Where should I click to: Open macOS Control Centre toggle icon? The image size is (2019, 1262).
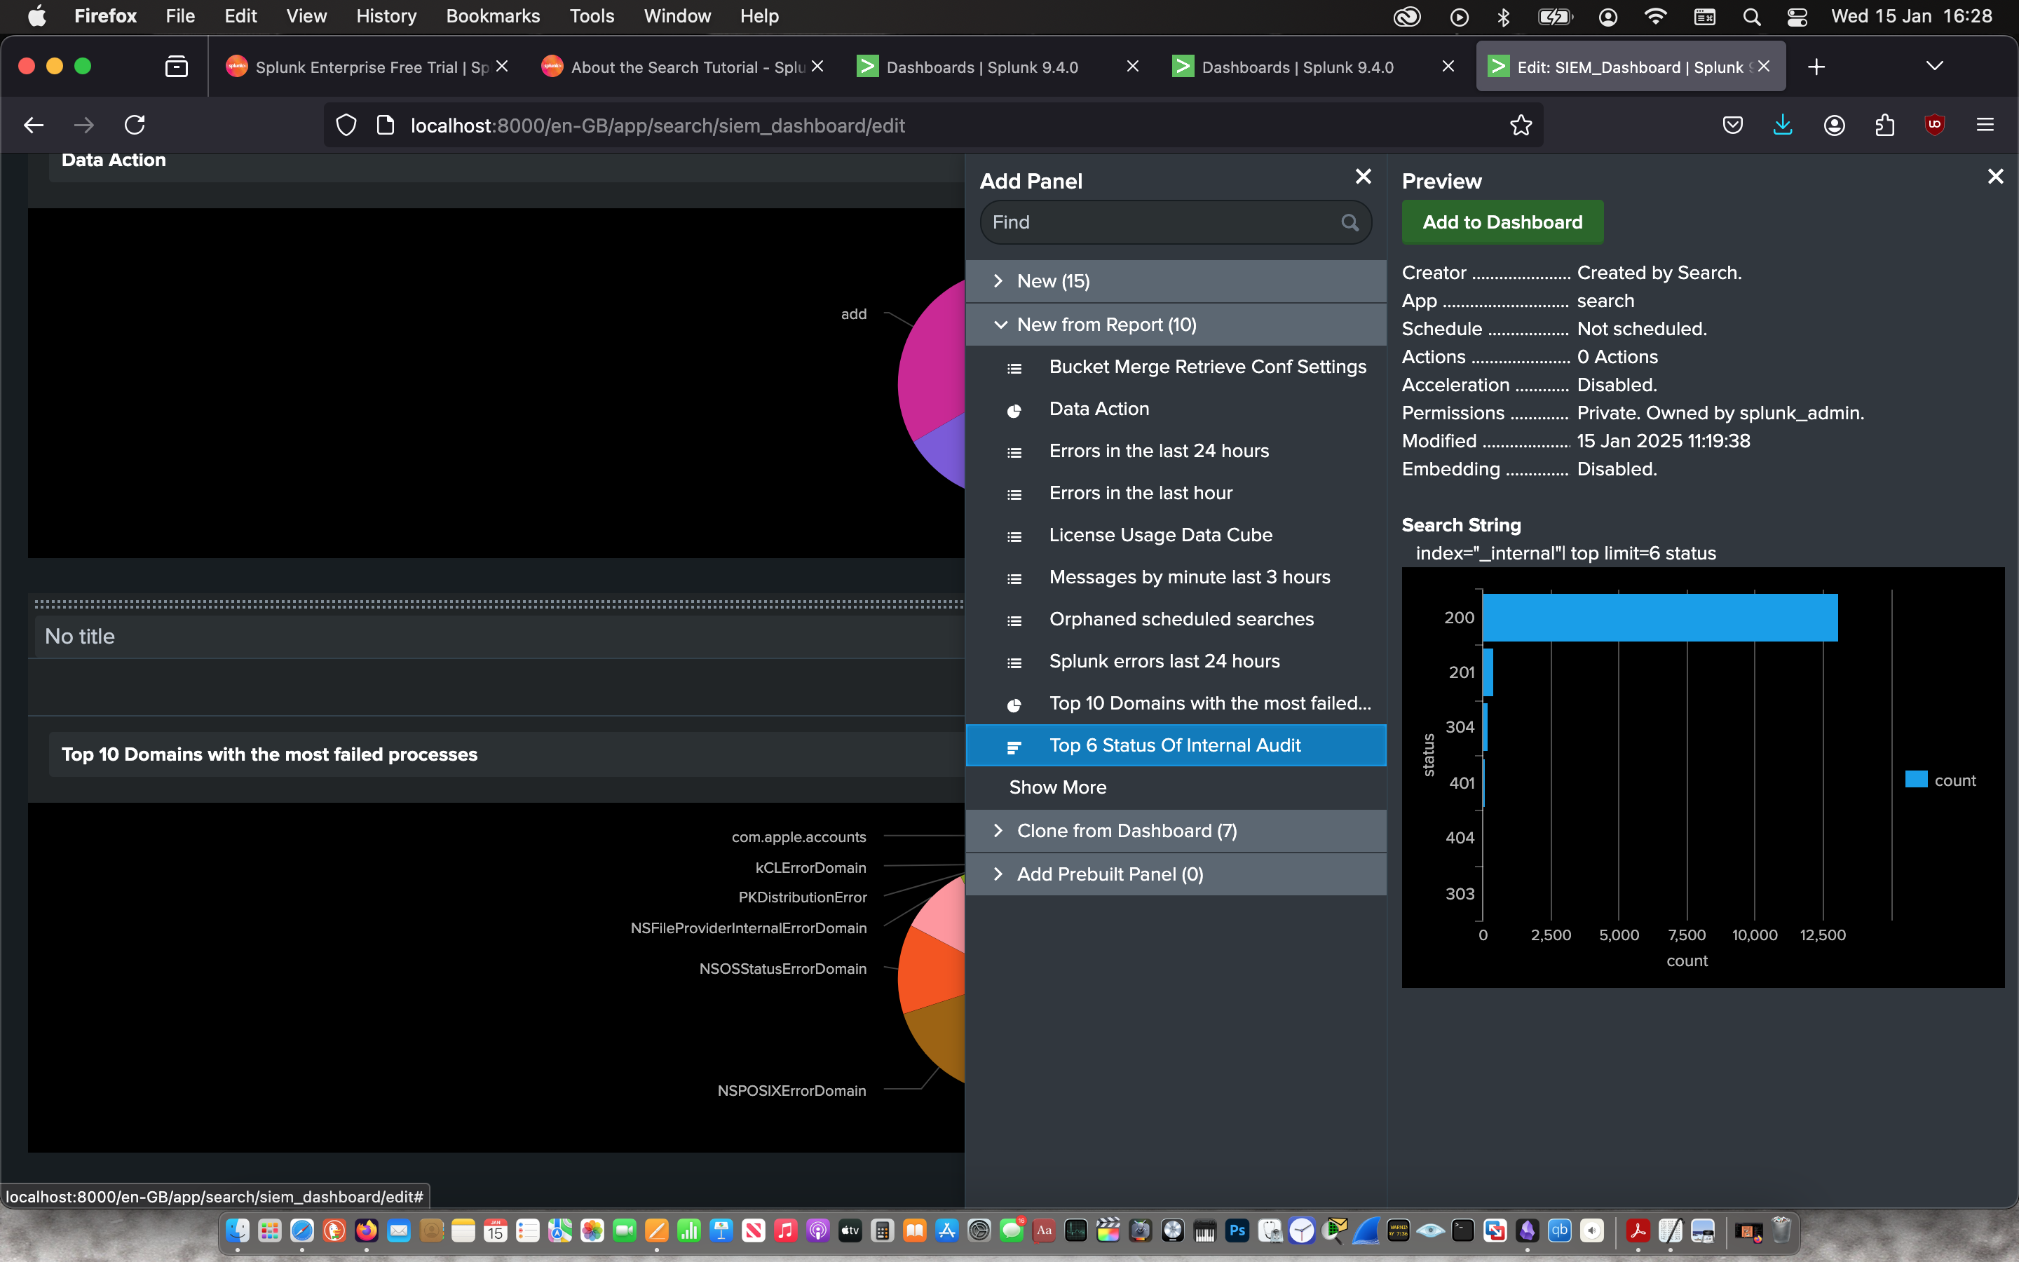1796,17
